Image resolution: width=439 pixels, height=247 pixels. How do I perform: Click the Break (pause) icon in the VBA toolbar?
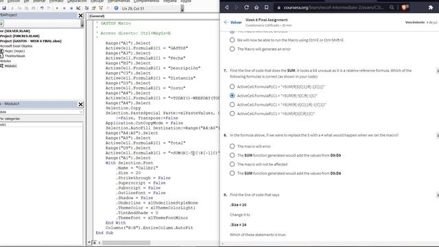[x=64, y=8]
